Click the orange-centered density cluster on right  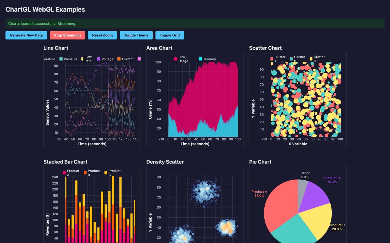pyautogui.click(x=227, y=227)
